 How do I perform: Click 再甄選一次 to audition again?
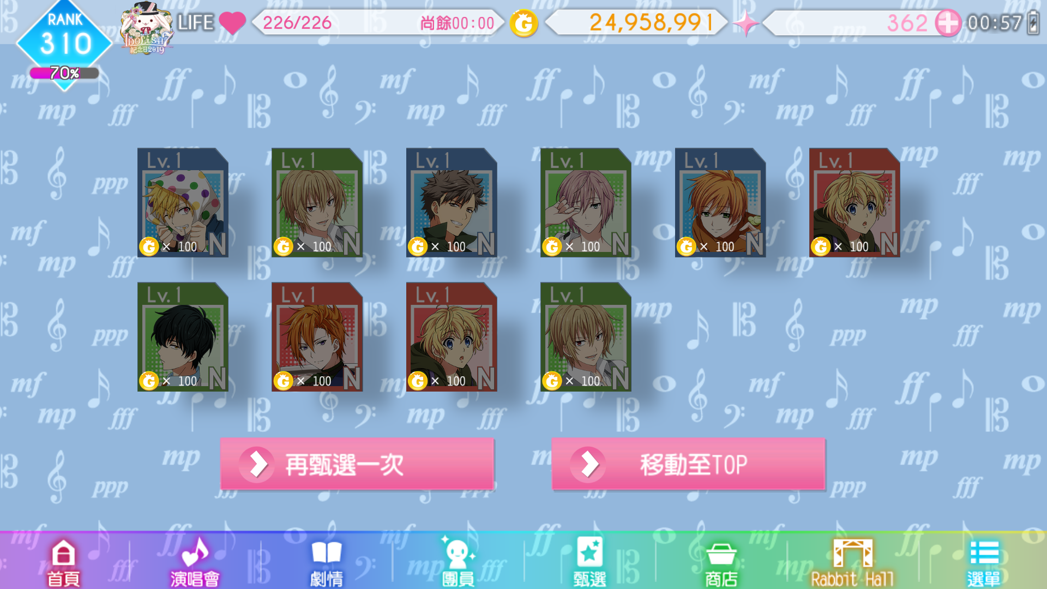[x=357, y=464]
